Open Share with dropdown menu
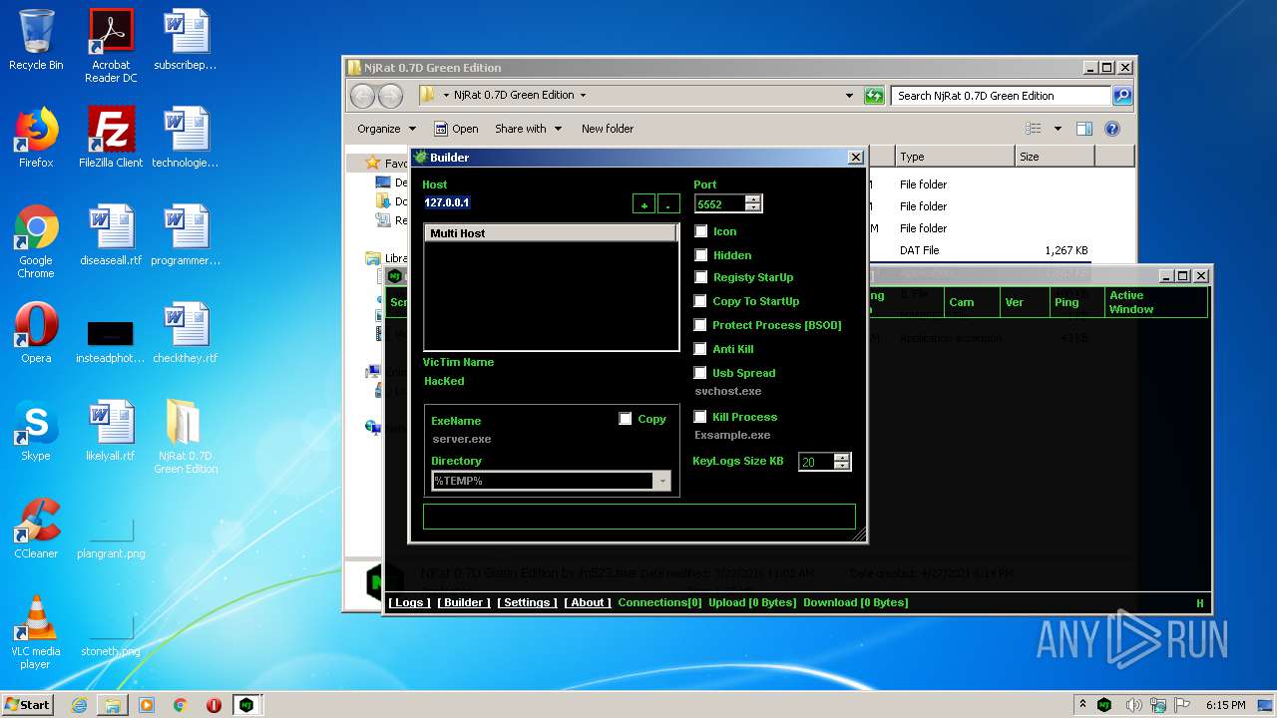 [528, 129]
